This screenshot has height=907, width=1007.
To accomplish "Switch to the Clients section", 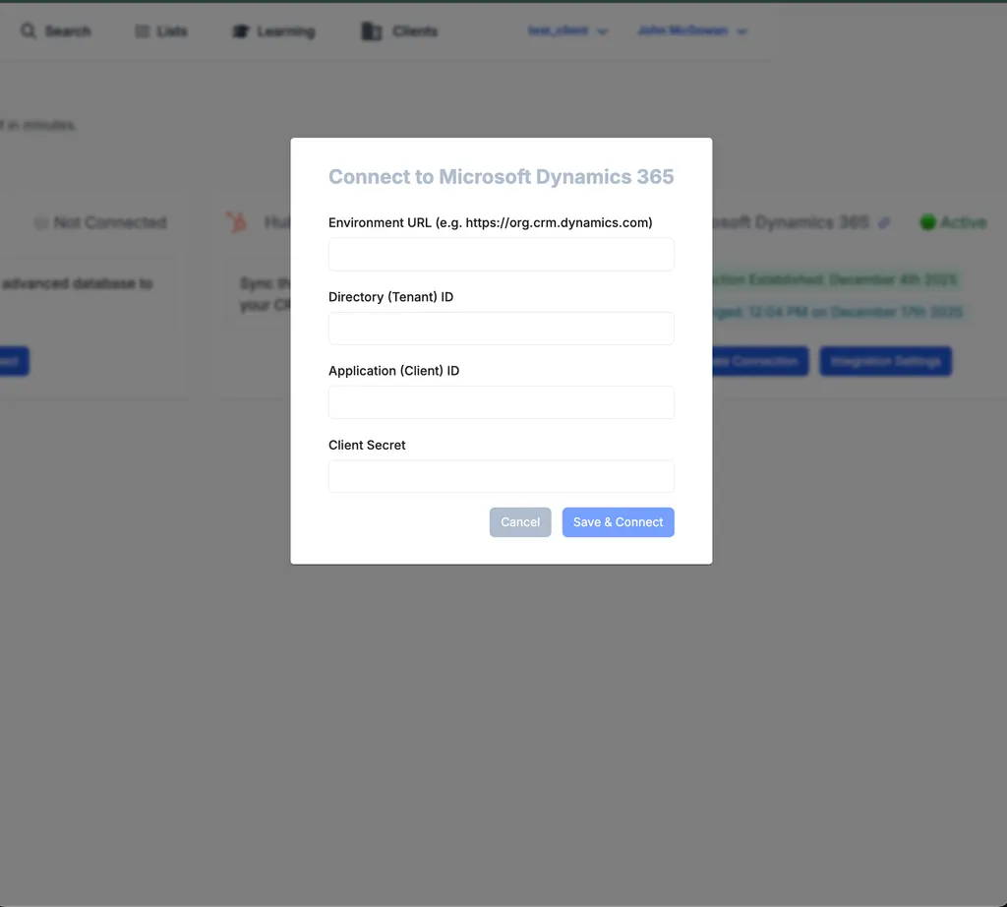I will point(398,30).
